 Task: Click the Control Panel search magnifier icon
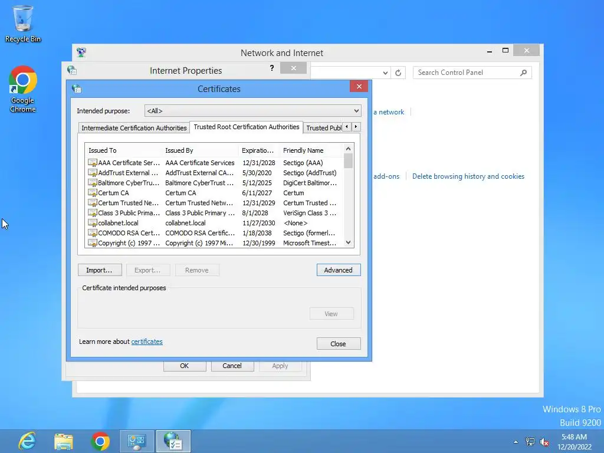click(523, 73)
